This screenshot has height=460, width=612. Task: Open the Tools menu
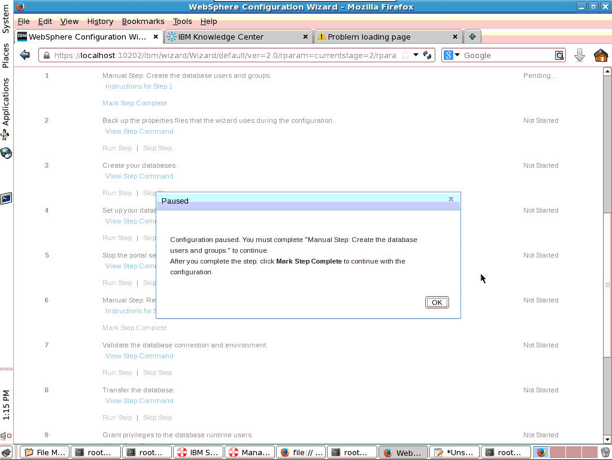(x=182, y=22)
